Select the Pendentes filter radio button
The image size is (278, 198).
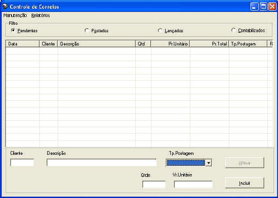pos(13,30)
